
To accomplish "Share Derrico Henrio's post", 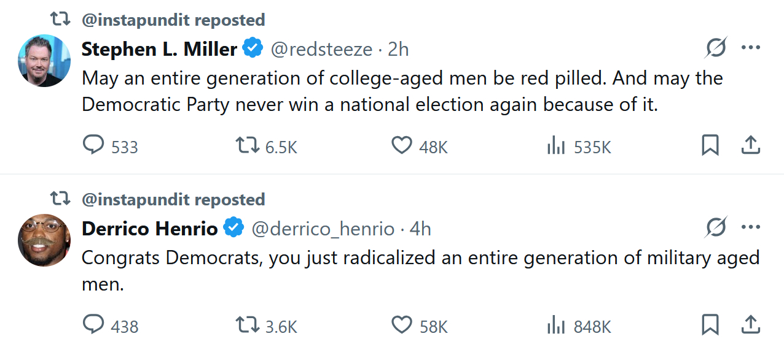I will pyautogui.click(x=750, y=325).
